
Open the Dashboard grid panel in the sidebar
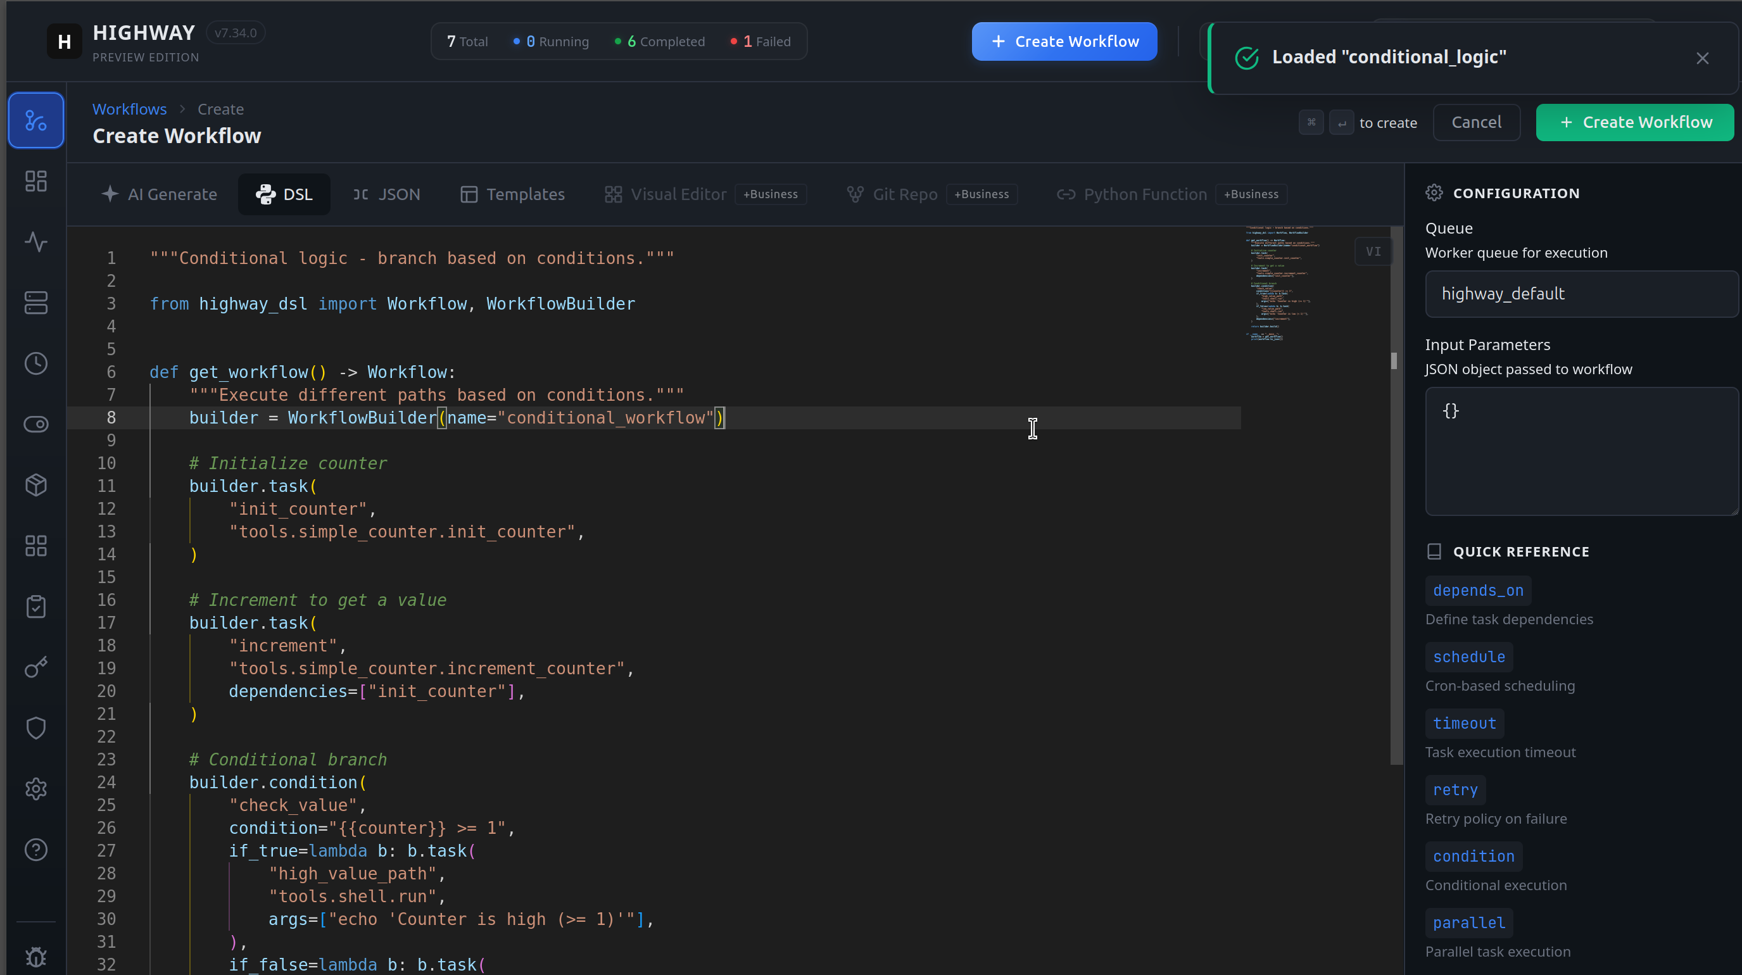click(x=35, y=180)
